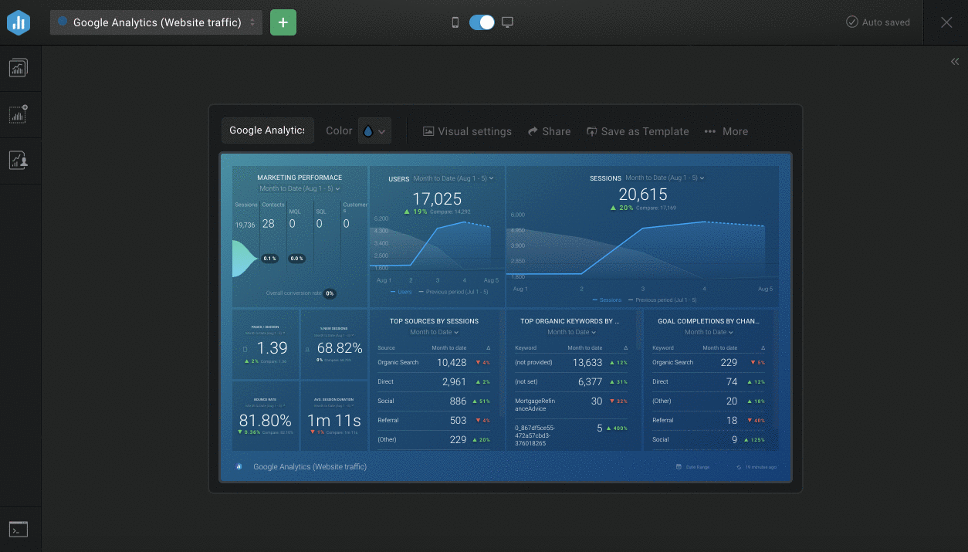This screenshot has height=552, width=968.
Task: Click the green add databoard plus button
Action: coord(283,22)
